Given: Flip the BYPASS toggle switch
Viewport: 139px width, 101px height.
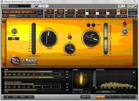Looking at the screenshot, I should 124,31.
